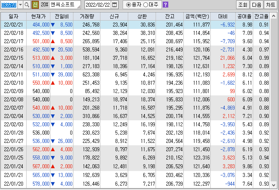
Task: Click the date cell 22/02/03
Action: [x=13, y=124]
